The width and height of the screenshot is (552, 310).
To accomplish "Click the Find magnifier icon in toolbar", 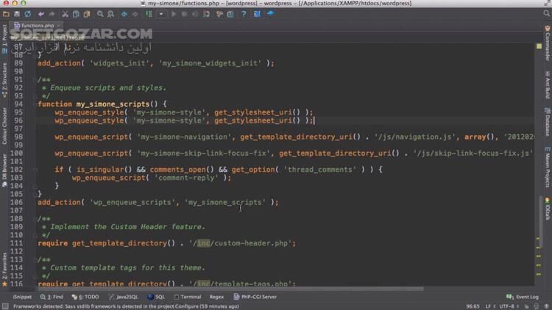I will (x=100, y=14).
